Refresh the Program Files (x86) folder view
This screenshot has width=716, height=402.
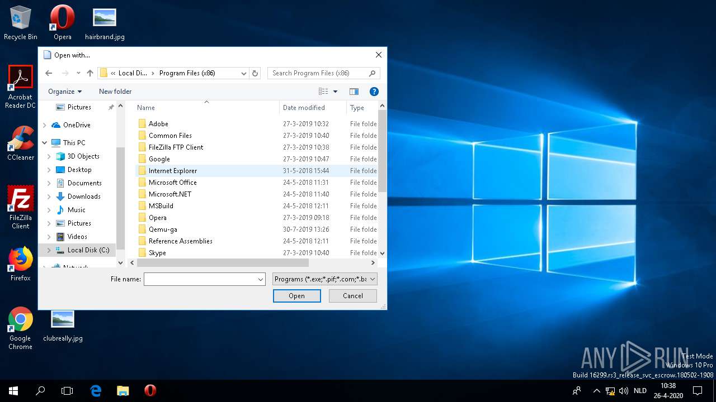(x=255, y=73)
